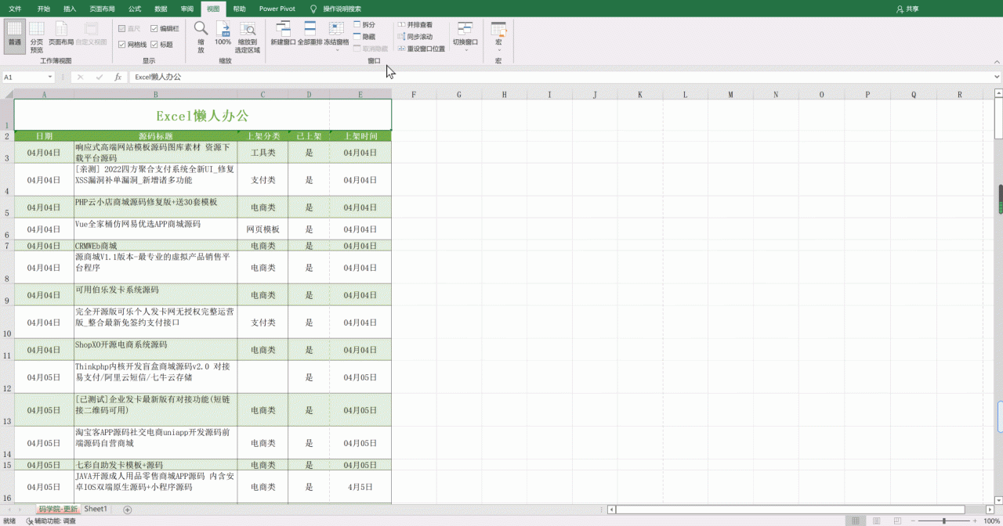The width and height of the screenshot is (1003, 526).
Task: Click 全部重排 arrange all windows
Action: [310, 33]
